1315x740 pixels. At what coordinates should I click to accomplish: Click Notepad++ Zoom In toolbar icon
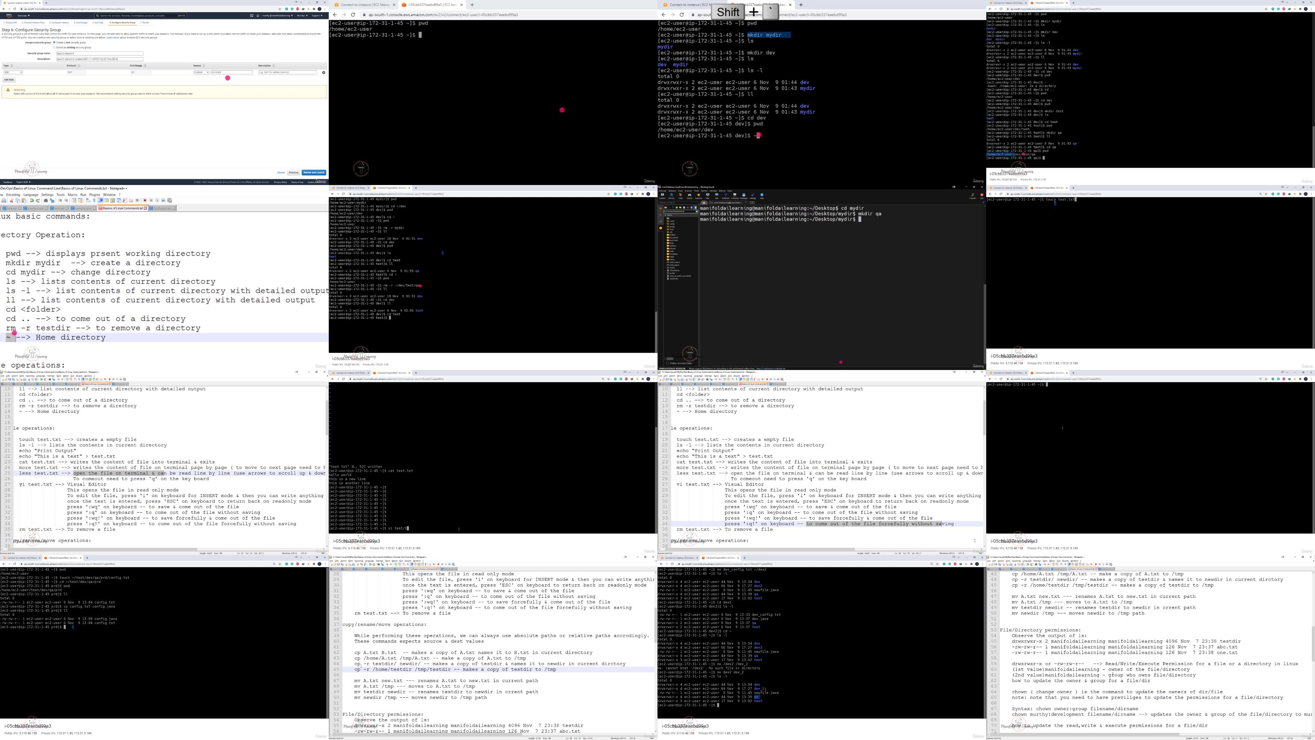point(60,201)
